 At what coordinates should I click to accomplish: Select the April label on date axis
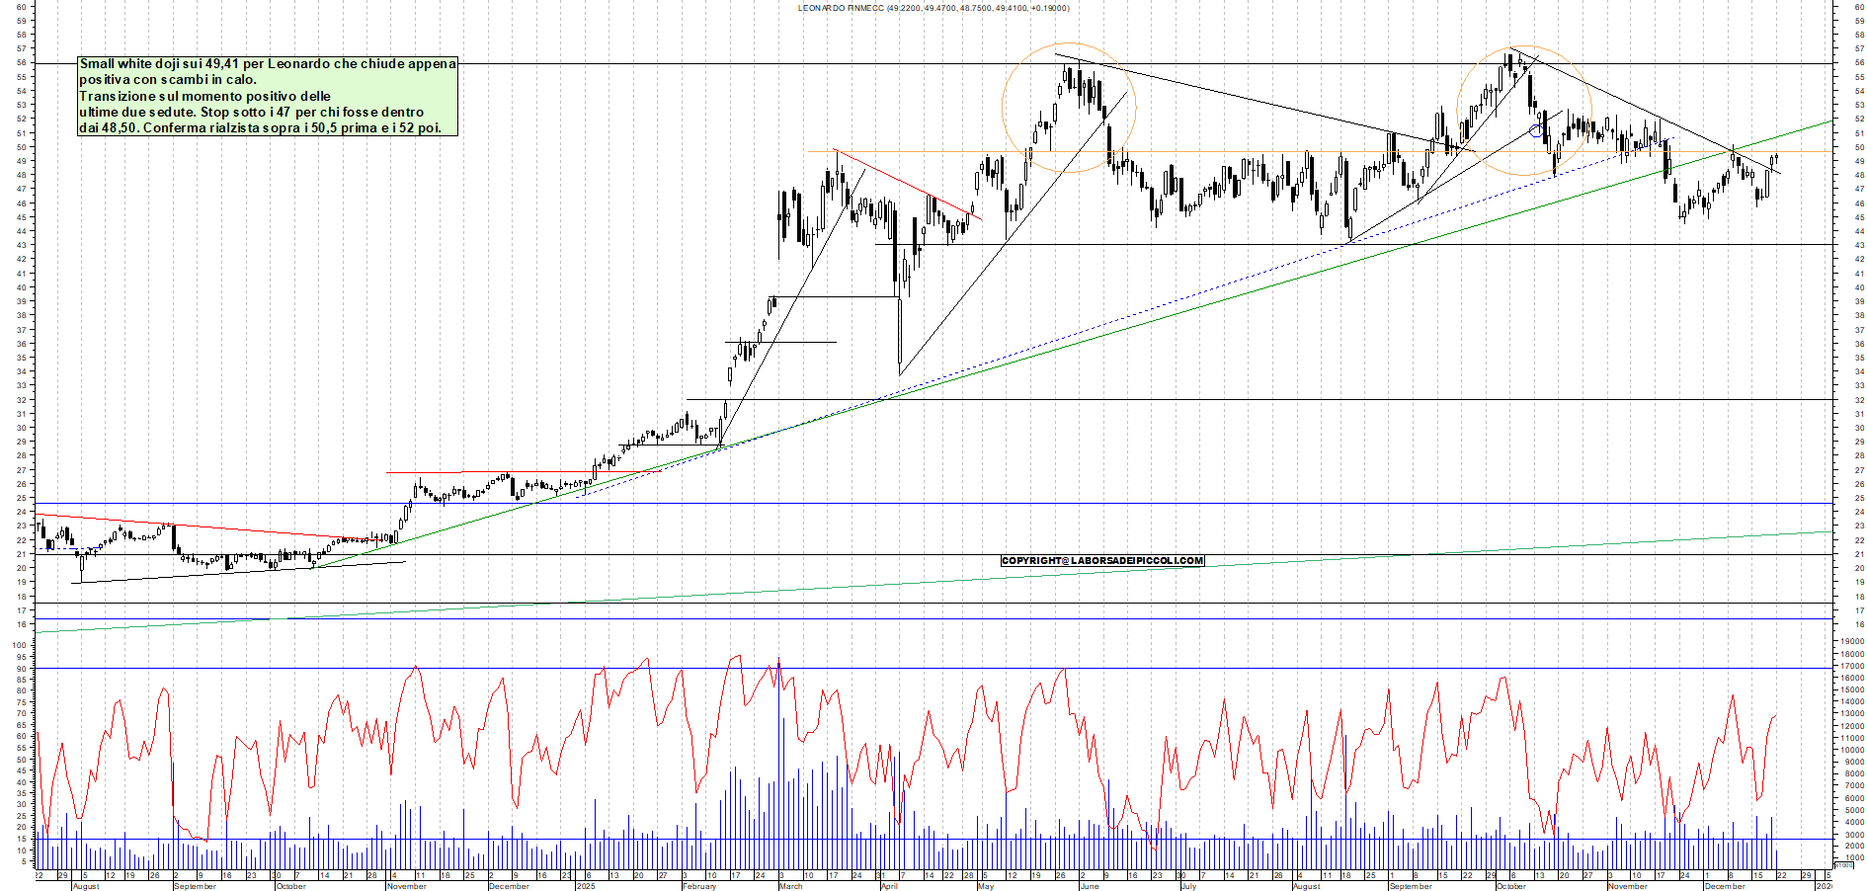point(889,886)
